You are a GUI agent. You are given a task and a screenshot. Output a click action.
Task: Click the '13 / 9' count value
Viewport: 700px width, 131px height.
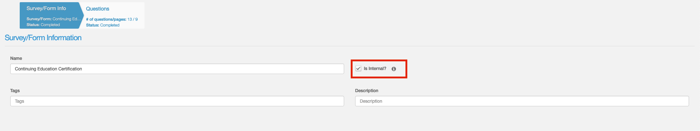pyautogui.click(x=132, y=19)
